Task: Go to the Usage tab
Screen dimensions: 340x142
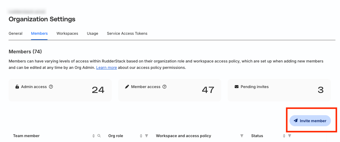Action: tap(93, 34)
